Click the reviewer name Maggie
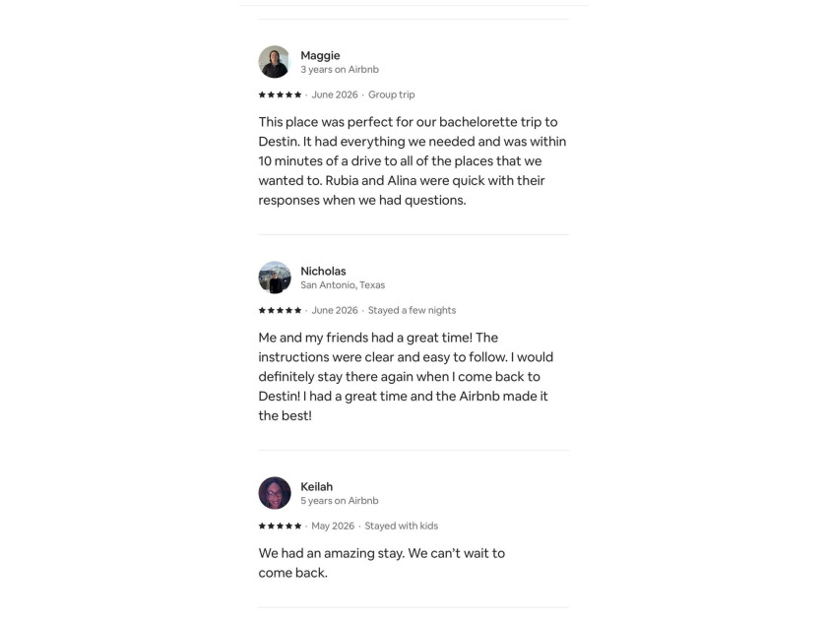The width and height of the screenshot is (827, 620). pyautogui.click(x=320, y=55)
